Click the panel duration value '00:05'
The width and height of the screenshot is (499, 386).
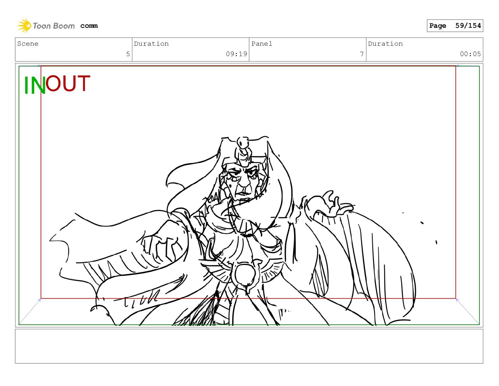tap(470, 54)
